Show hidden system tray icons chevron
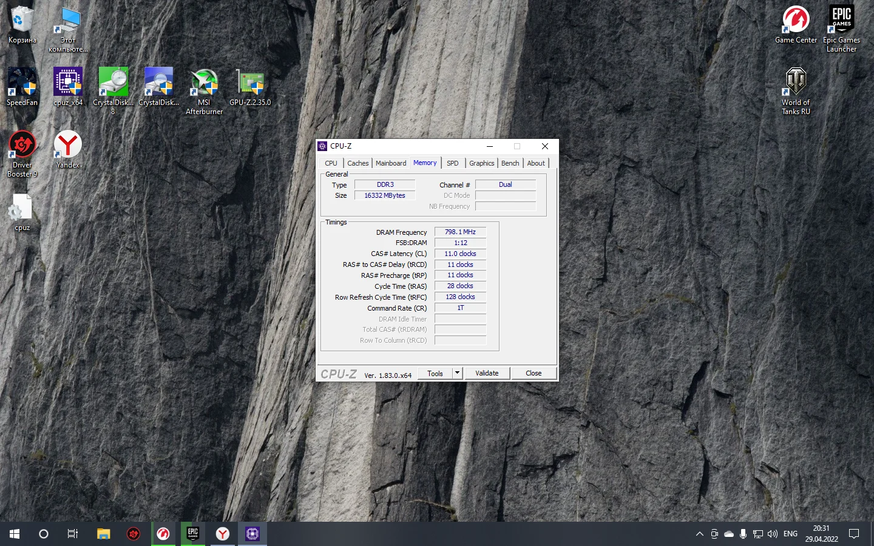 (699, 534)
